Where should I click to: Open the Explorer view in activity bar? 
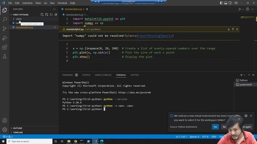[x=4, y=10]
